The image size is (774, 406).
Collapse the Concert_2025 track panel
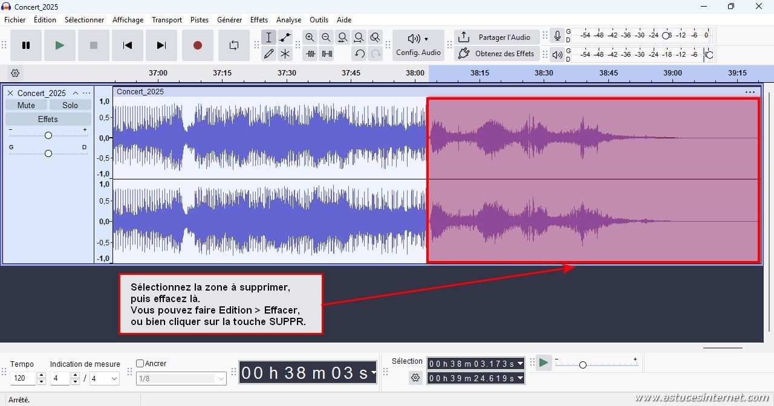pyautogui.click(x=76, y=93)
